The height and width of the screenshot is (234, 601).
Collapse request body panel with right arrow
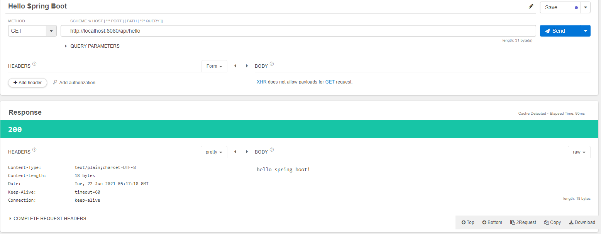[247, 66]
